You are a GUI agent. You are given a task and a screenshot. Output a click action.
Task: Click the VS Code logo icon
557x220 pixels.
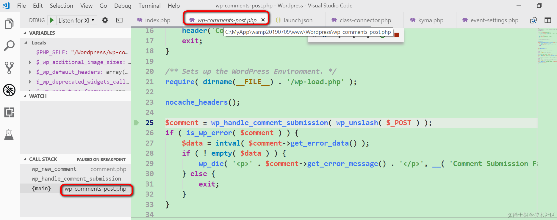tap(6, 5)
